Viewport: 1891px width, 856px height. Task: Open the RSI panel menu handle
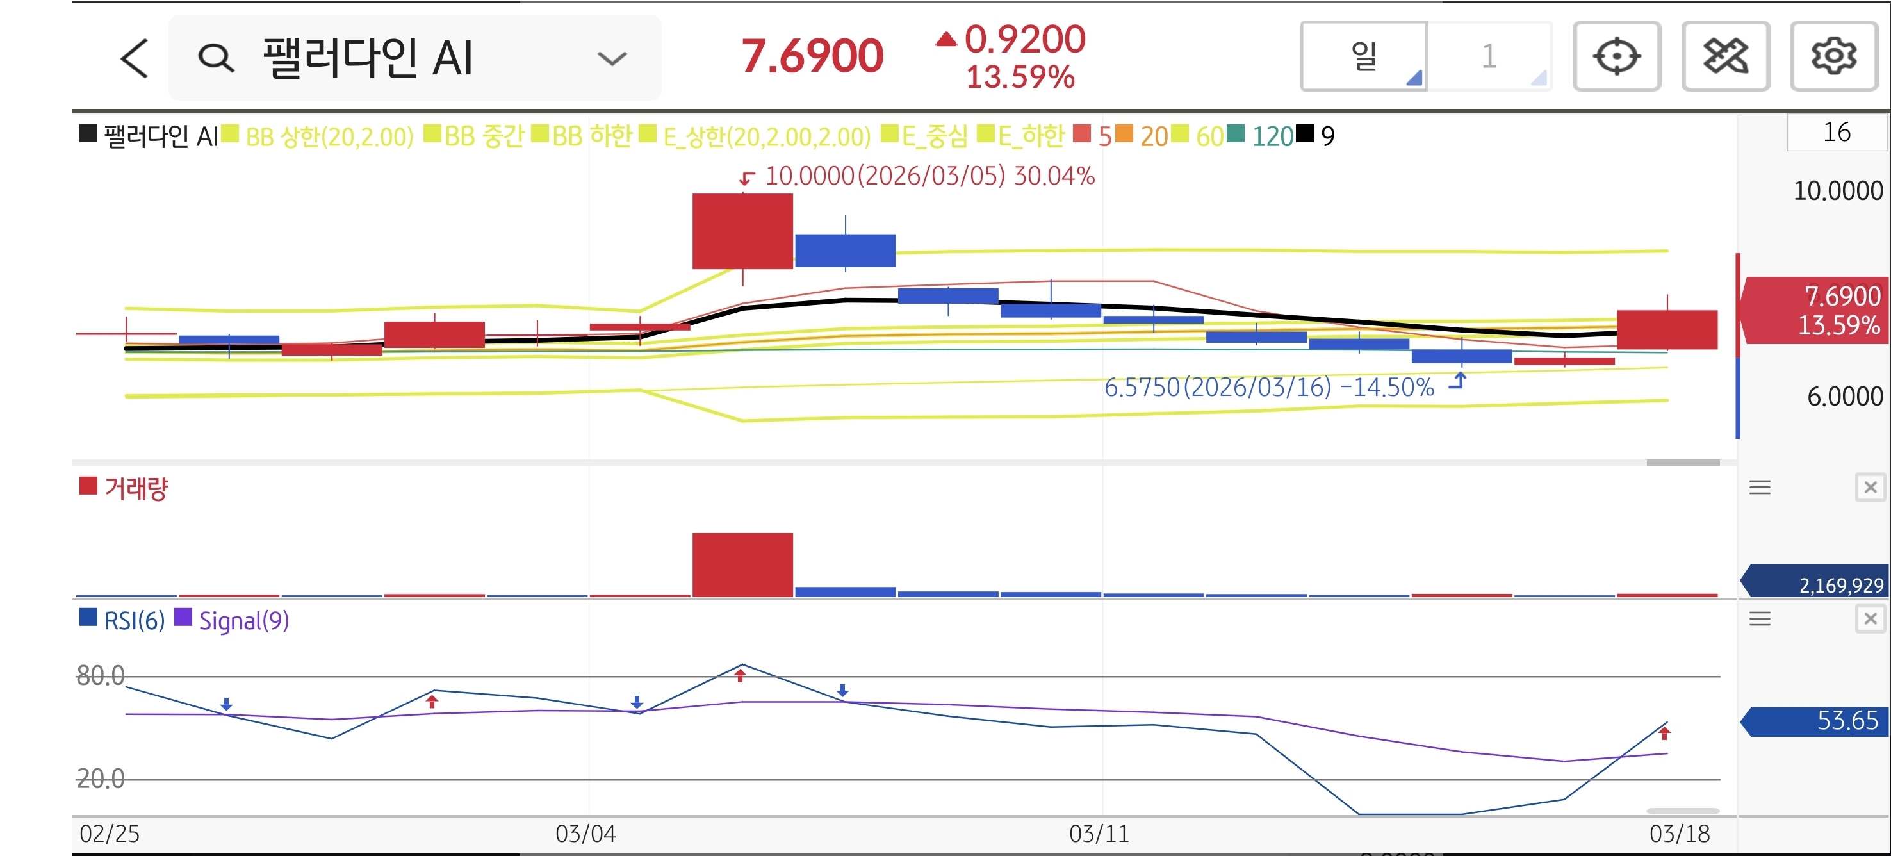point(1760,619)
